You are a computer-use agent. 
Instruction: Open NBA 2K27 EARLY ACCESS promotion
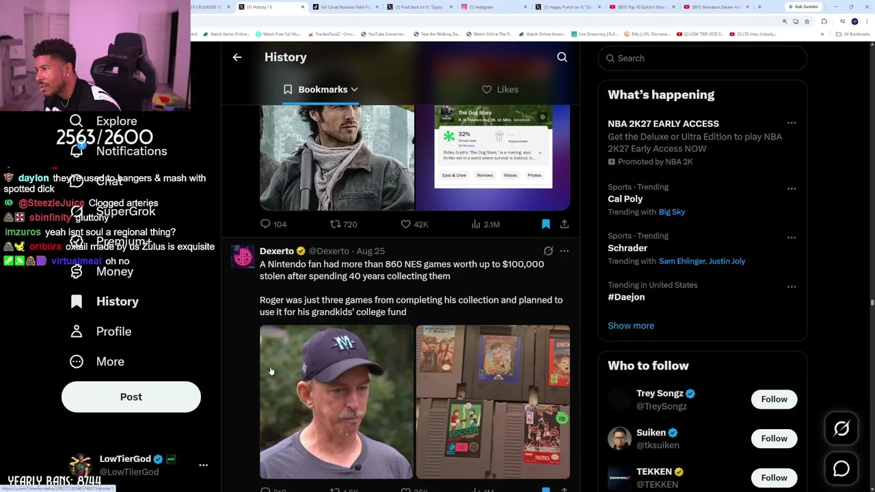click(x=663, y=124)
